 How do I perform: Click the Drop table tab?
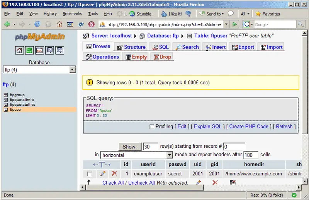(162, 57)
